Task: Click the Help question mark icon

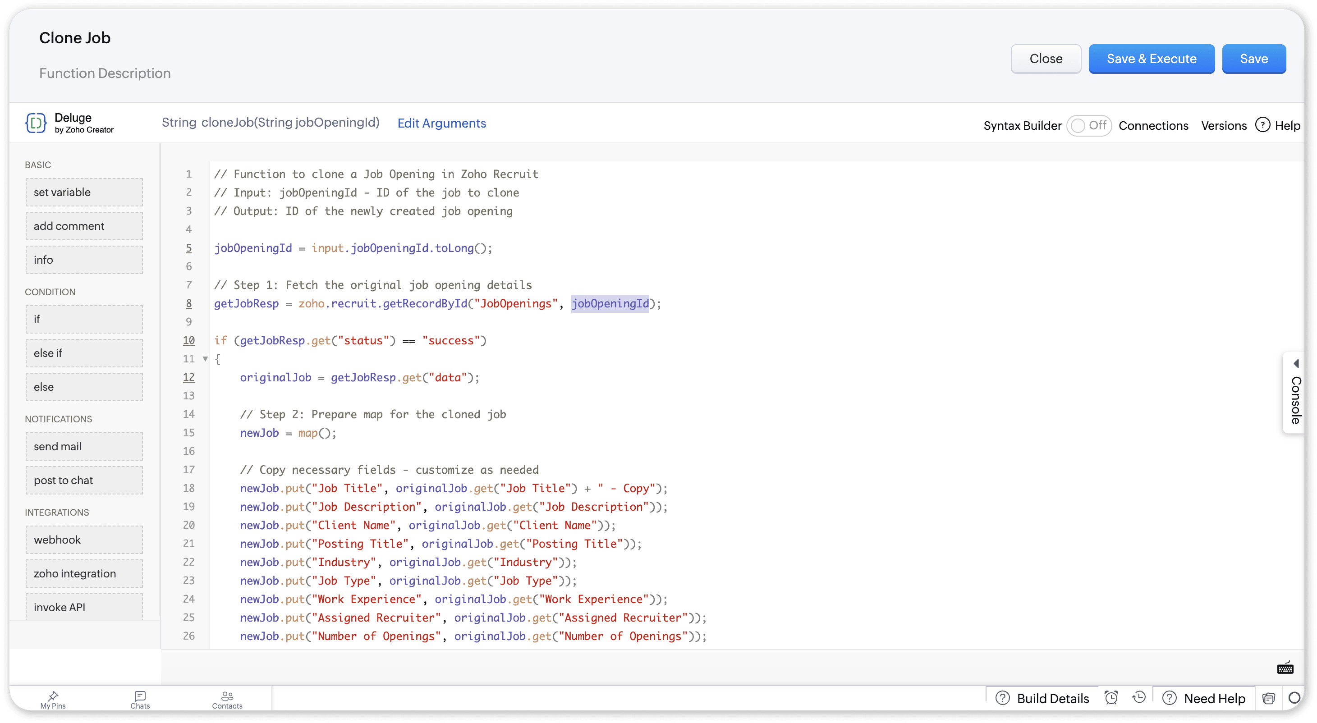Action: [x=1262, y=125]
